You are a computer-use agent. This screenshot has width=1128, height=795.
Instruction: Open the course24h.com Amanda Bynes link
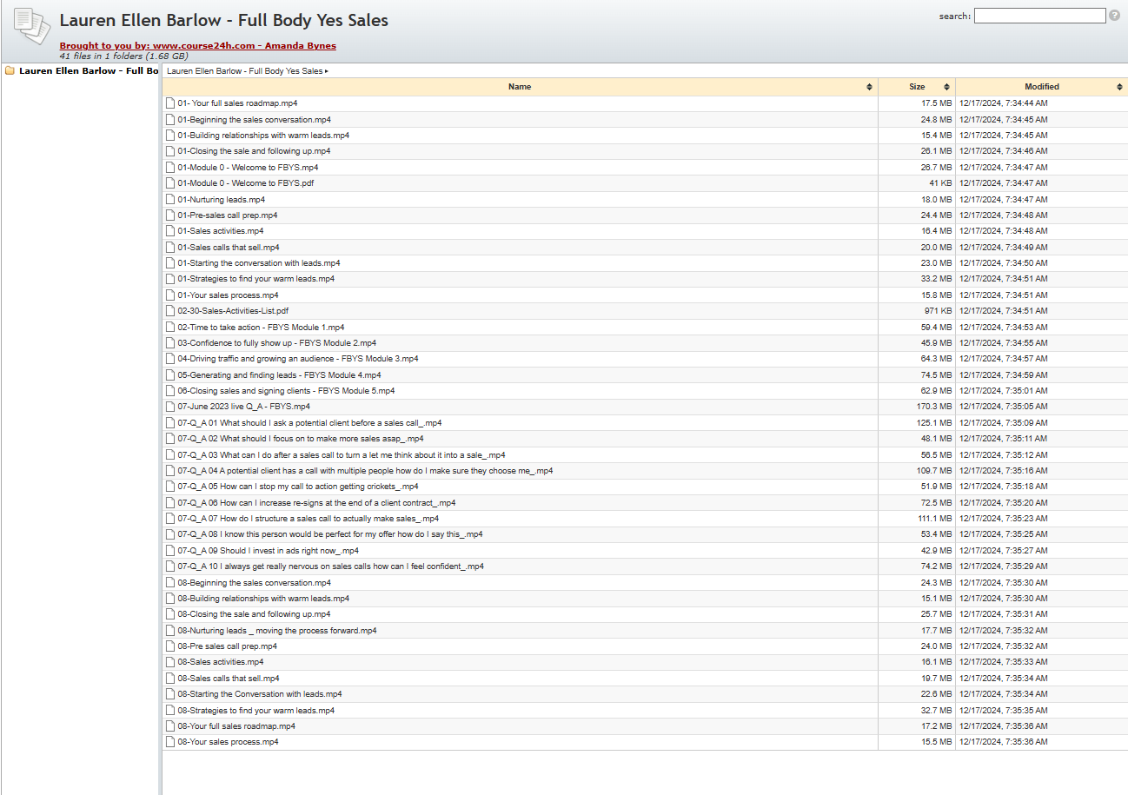[197, 45]
